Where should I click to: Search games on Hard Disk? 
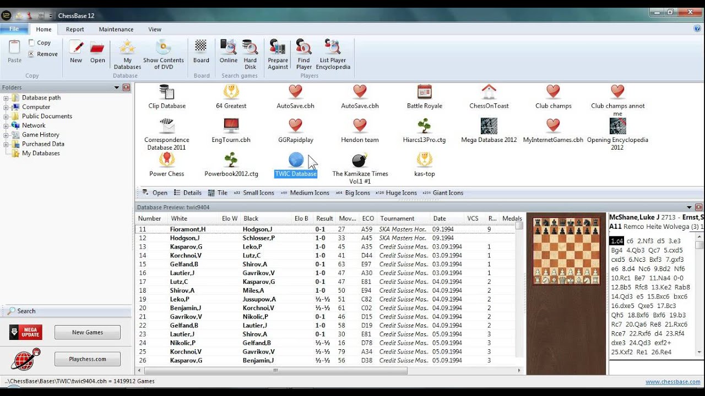pos(250,54)
